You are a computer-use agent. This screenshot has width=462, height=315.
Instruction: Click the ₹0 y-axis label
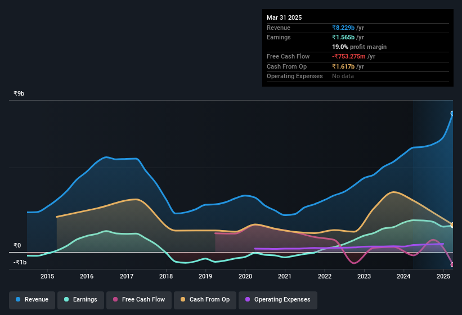17,245
